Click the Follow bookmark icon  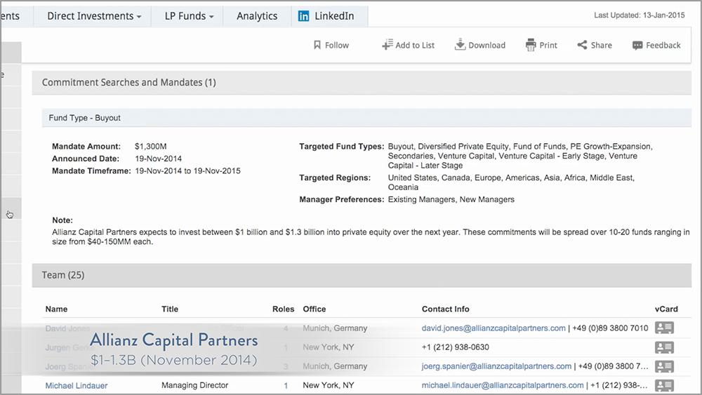317,45
